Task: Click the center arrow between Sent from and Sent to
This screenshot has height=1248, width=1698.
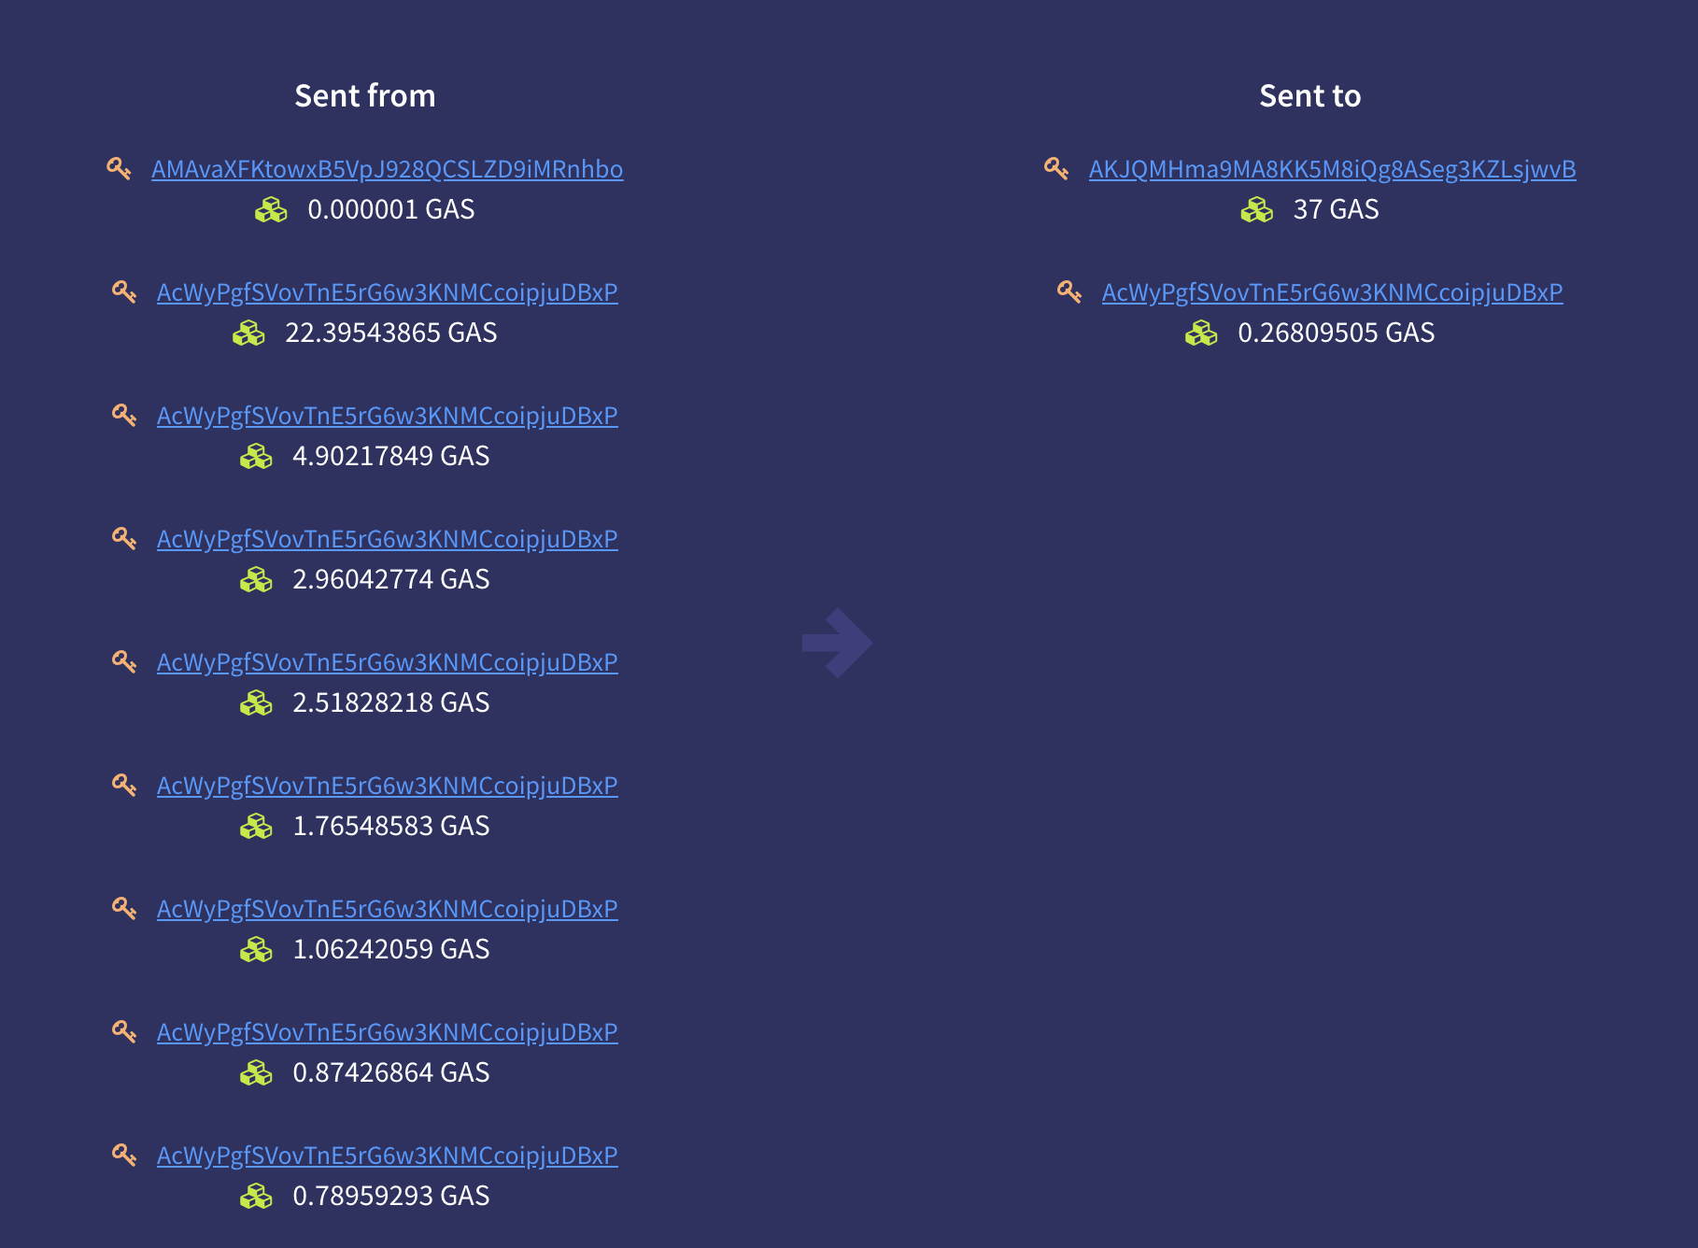Action: coord(837,643)
